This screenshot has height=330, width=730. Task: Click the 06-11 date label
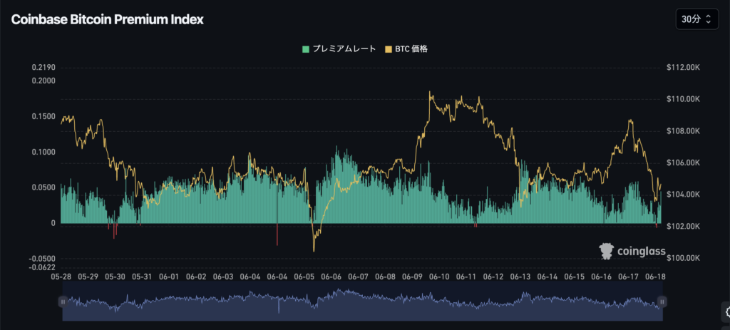tap(466, 277)
